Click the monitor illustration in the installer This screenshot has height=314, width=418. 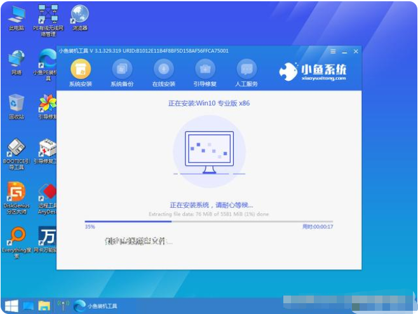(x=209, y=152)
